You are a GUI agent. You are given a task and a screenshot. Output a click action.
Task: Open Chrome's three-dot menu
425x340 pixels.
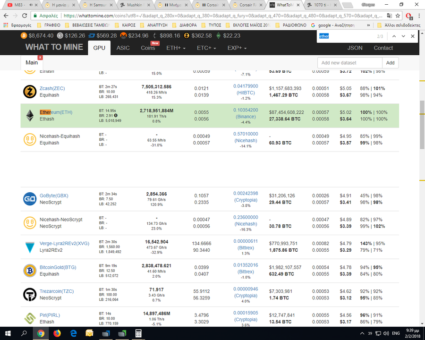419,16
